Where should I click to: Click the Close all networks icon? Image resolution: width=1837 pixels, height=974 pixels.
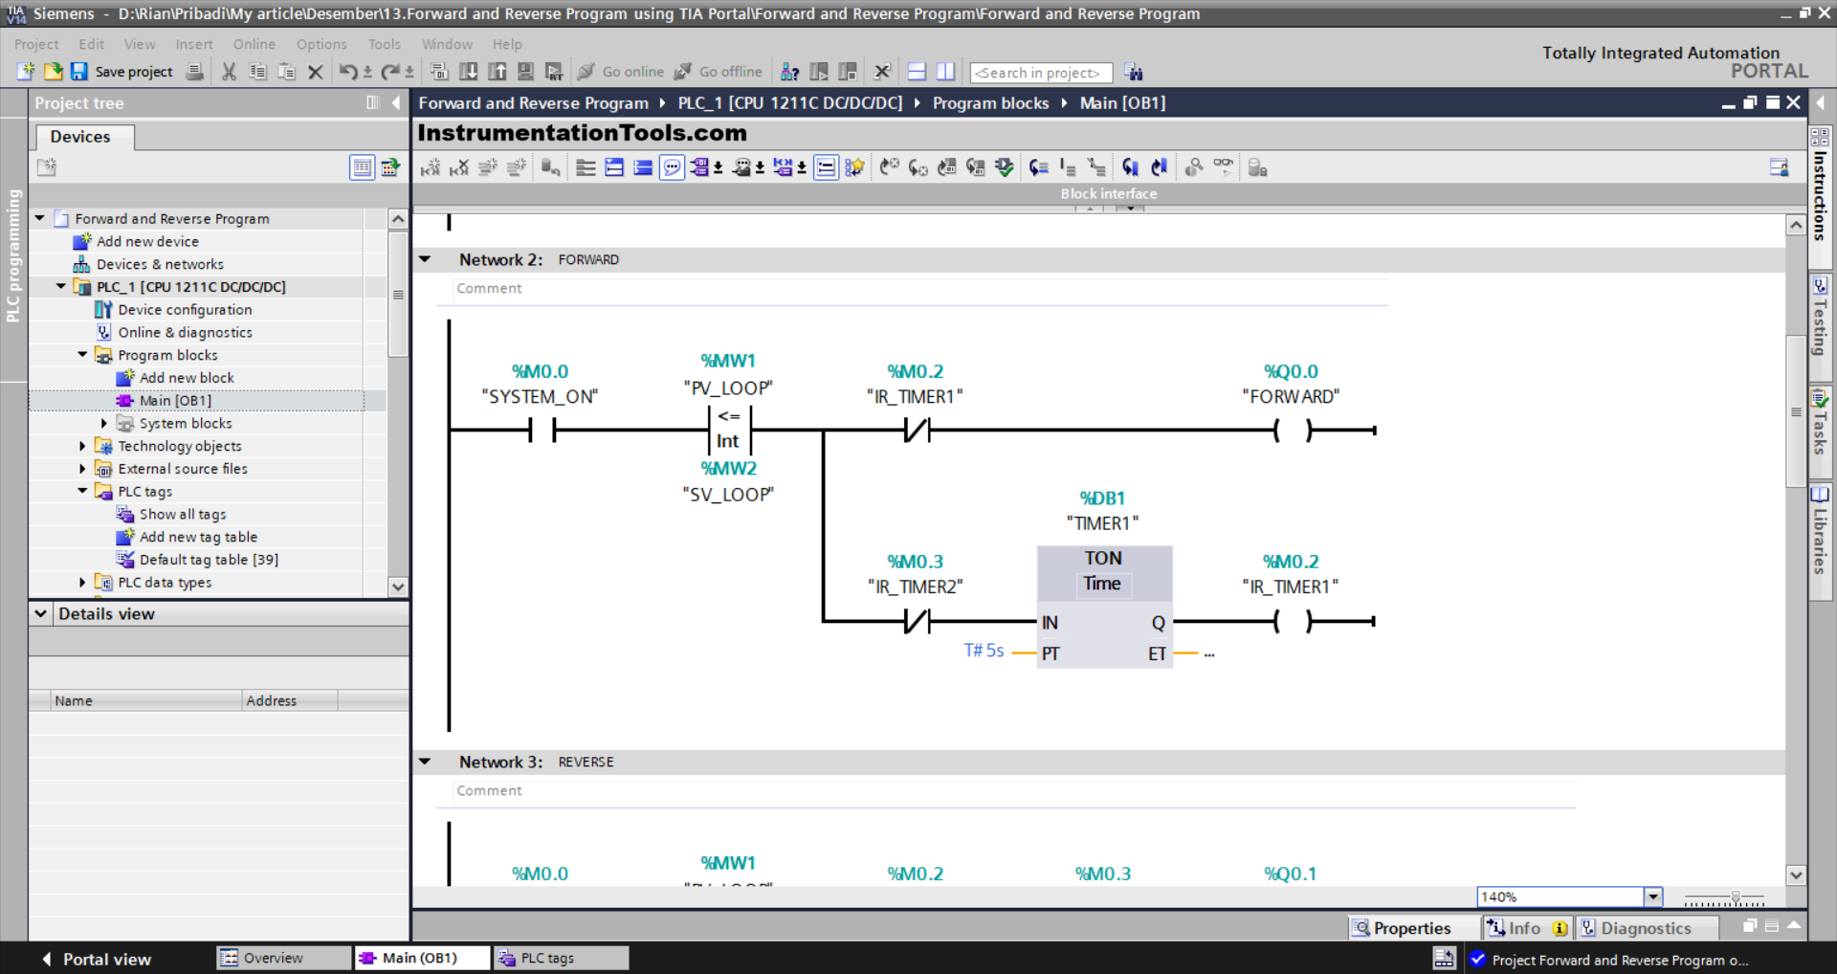643,167
